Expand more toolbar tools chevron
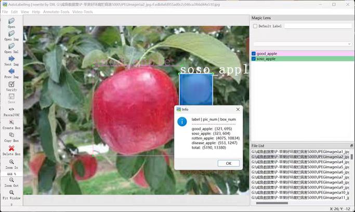This screenshot has width=355, height=212. [11, 205]
